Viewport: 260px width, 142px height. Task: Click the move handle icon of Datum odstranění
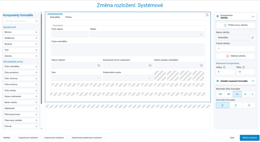(36, 96)
